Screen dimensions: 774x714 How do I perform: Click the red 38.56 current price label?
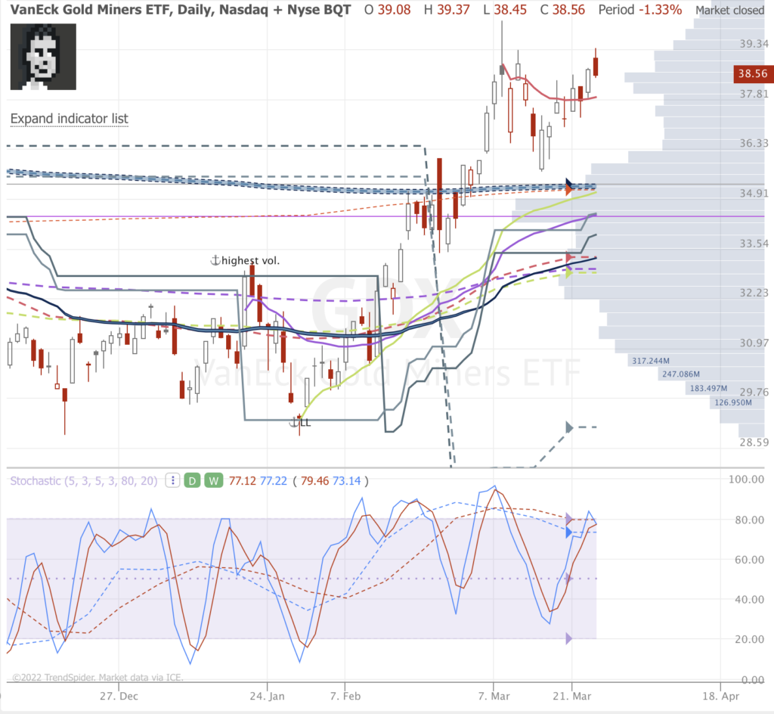754,74
